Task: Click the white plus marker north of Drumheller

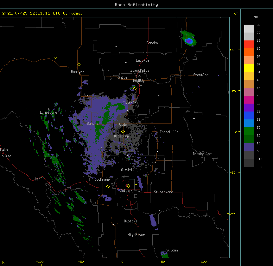Action: [x=194, y=118]
